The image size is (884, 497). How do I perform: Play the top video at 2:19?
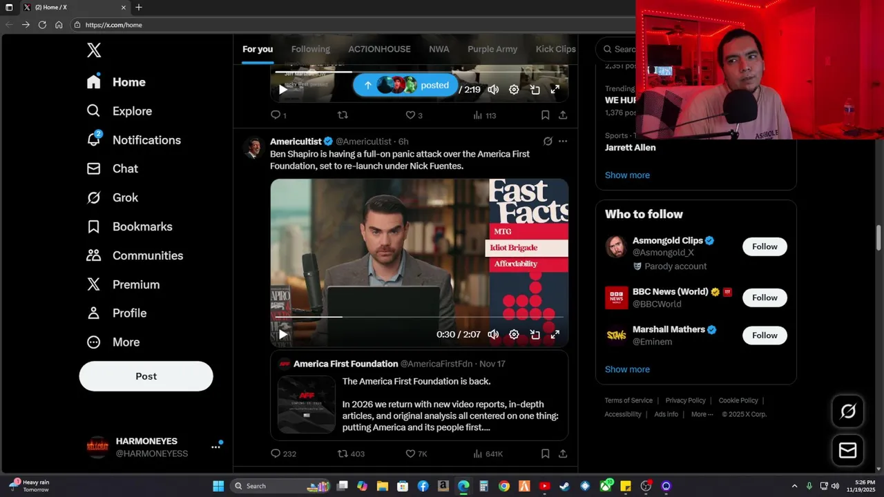coord(282,90)
